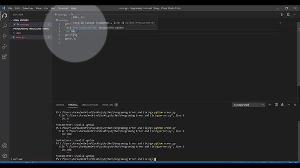
Task: Open the Help menu
Action: pyautogui.click(x=74, y=8)
